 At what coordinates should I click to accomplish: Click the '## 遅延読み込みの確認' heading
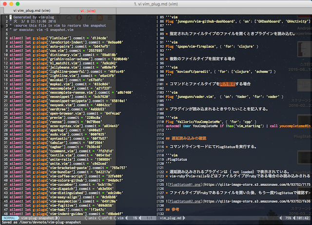tap(186, 138)
